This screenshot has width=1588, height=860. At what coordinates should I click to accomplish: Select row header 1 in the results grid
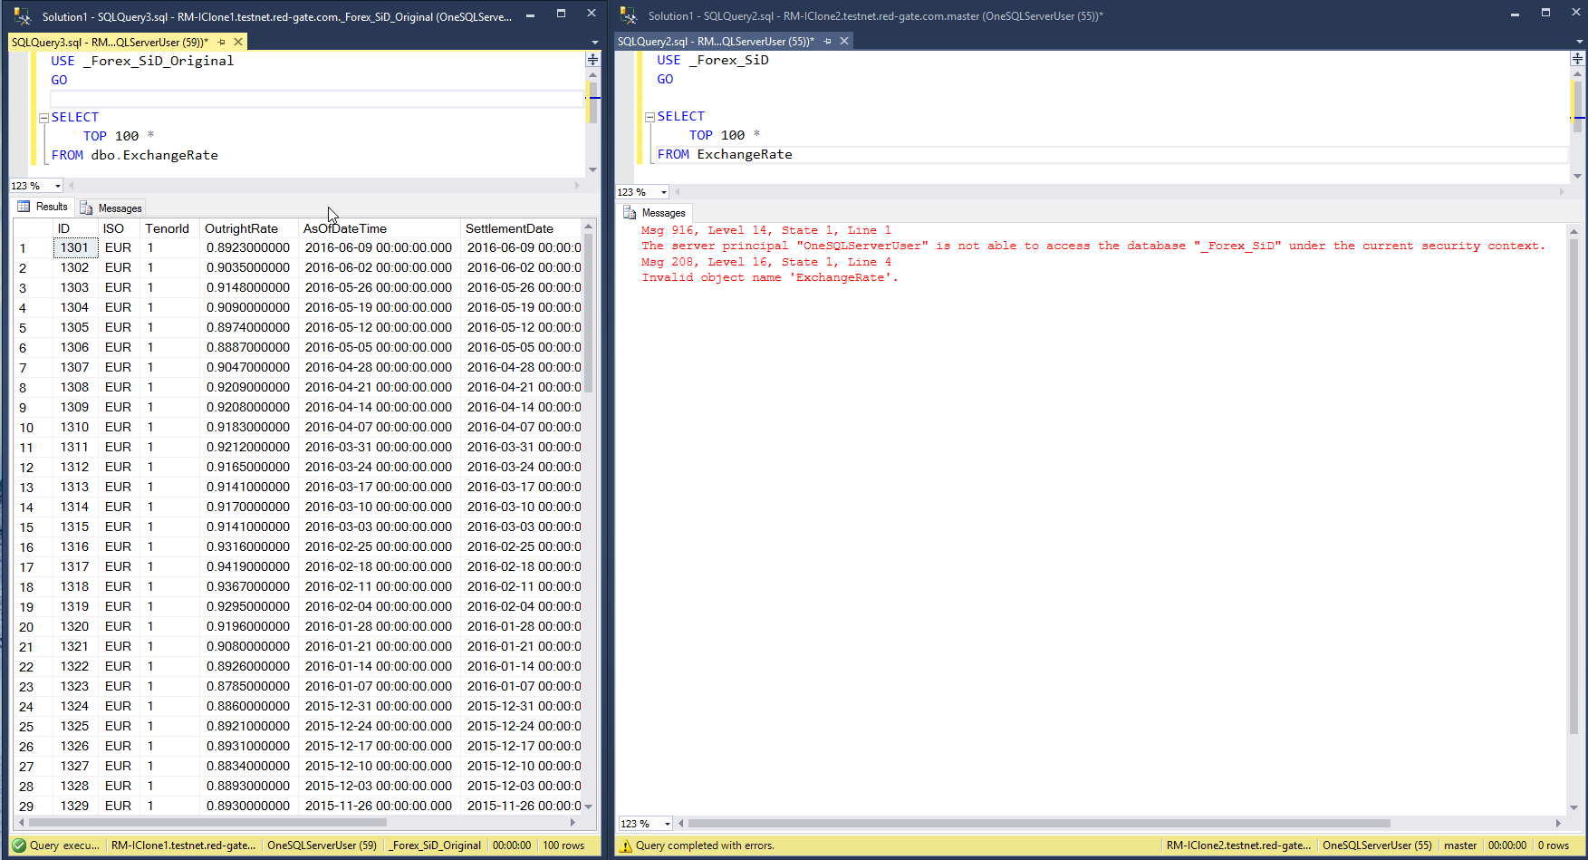[24, 247]
